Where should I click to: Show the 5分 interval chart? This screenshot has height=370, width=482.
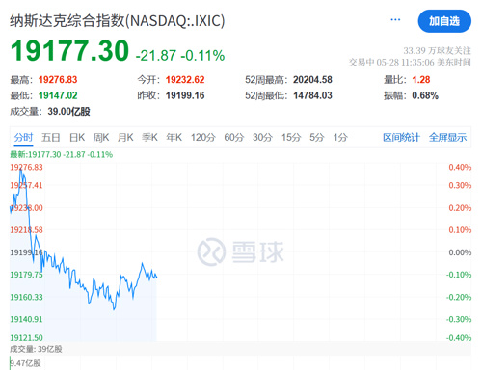(317, 138)
